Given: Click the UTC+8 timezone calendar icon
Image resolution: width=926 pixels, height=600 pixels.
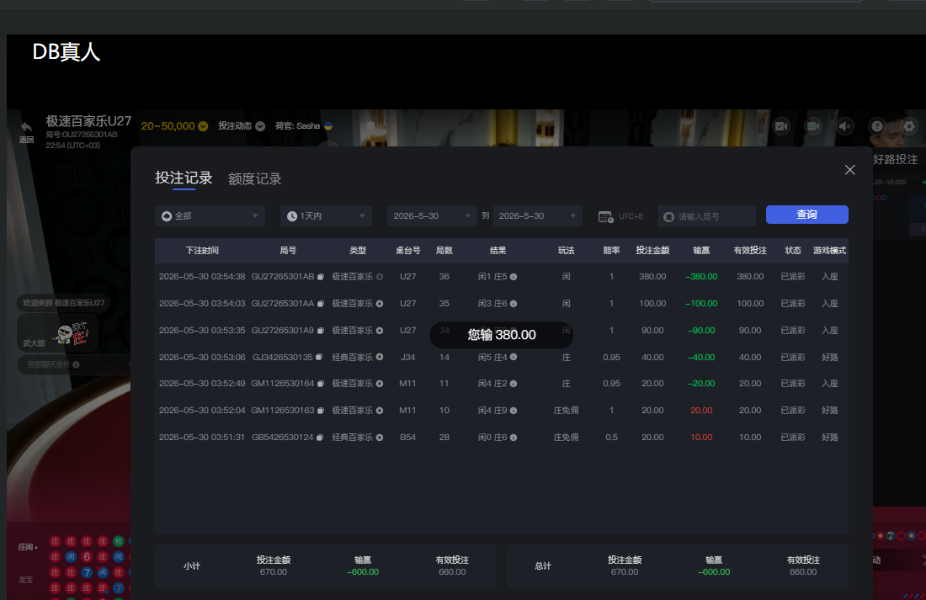Looking at the screenshot, I should coord(605,217).
